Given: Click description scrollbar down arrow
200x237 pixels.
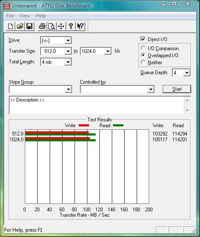Looking at the screenshot, I should (x=187, y=110).
